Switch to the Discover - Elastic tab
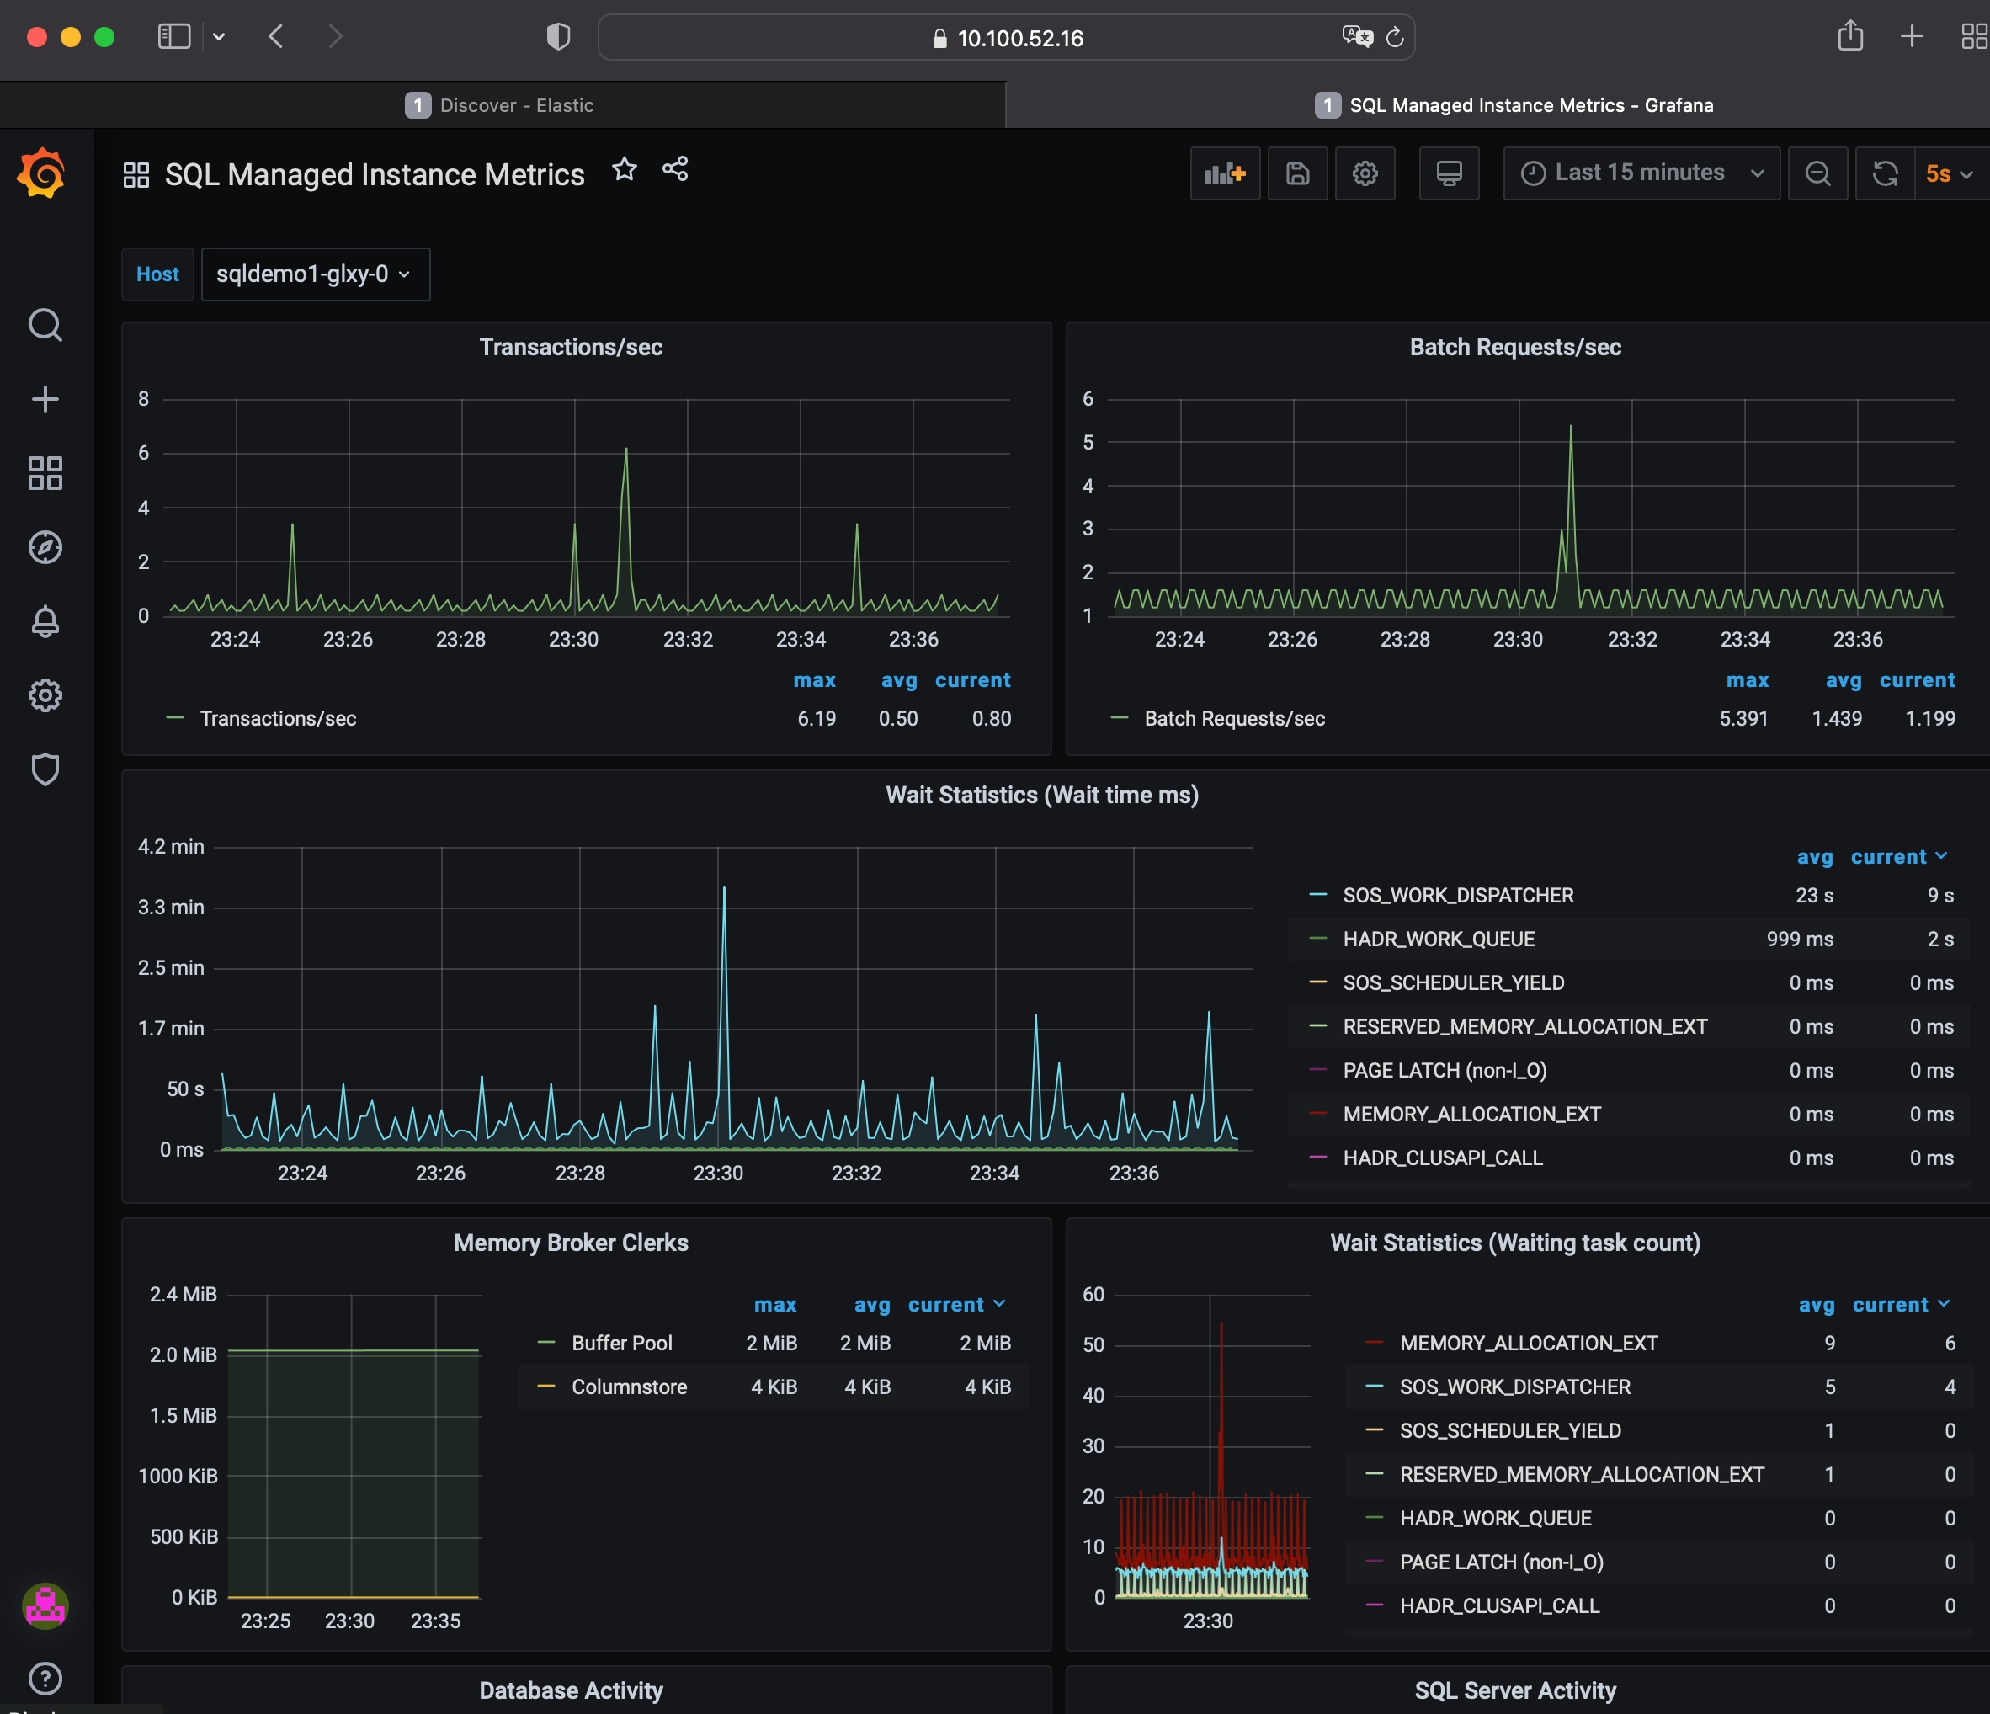The image size is (1990, 1714). [502, 104]
